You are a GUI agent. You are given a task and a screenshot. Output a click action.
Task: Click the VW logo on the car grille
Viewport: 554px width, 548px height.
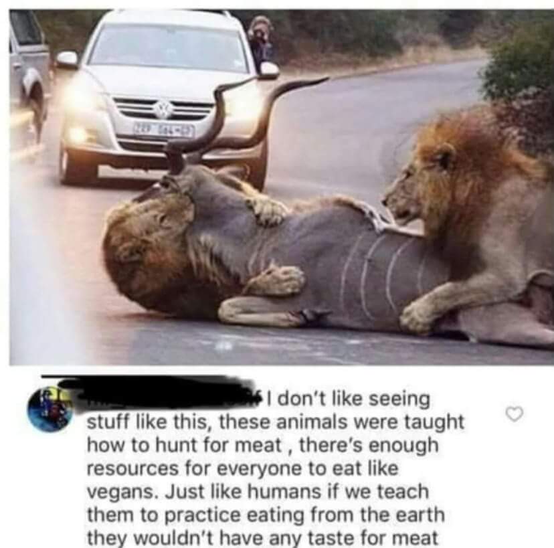point(163,109)
